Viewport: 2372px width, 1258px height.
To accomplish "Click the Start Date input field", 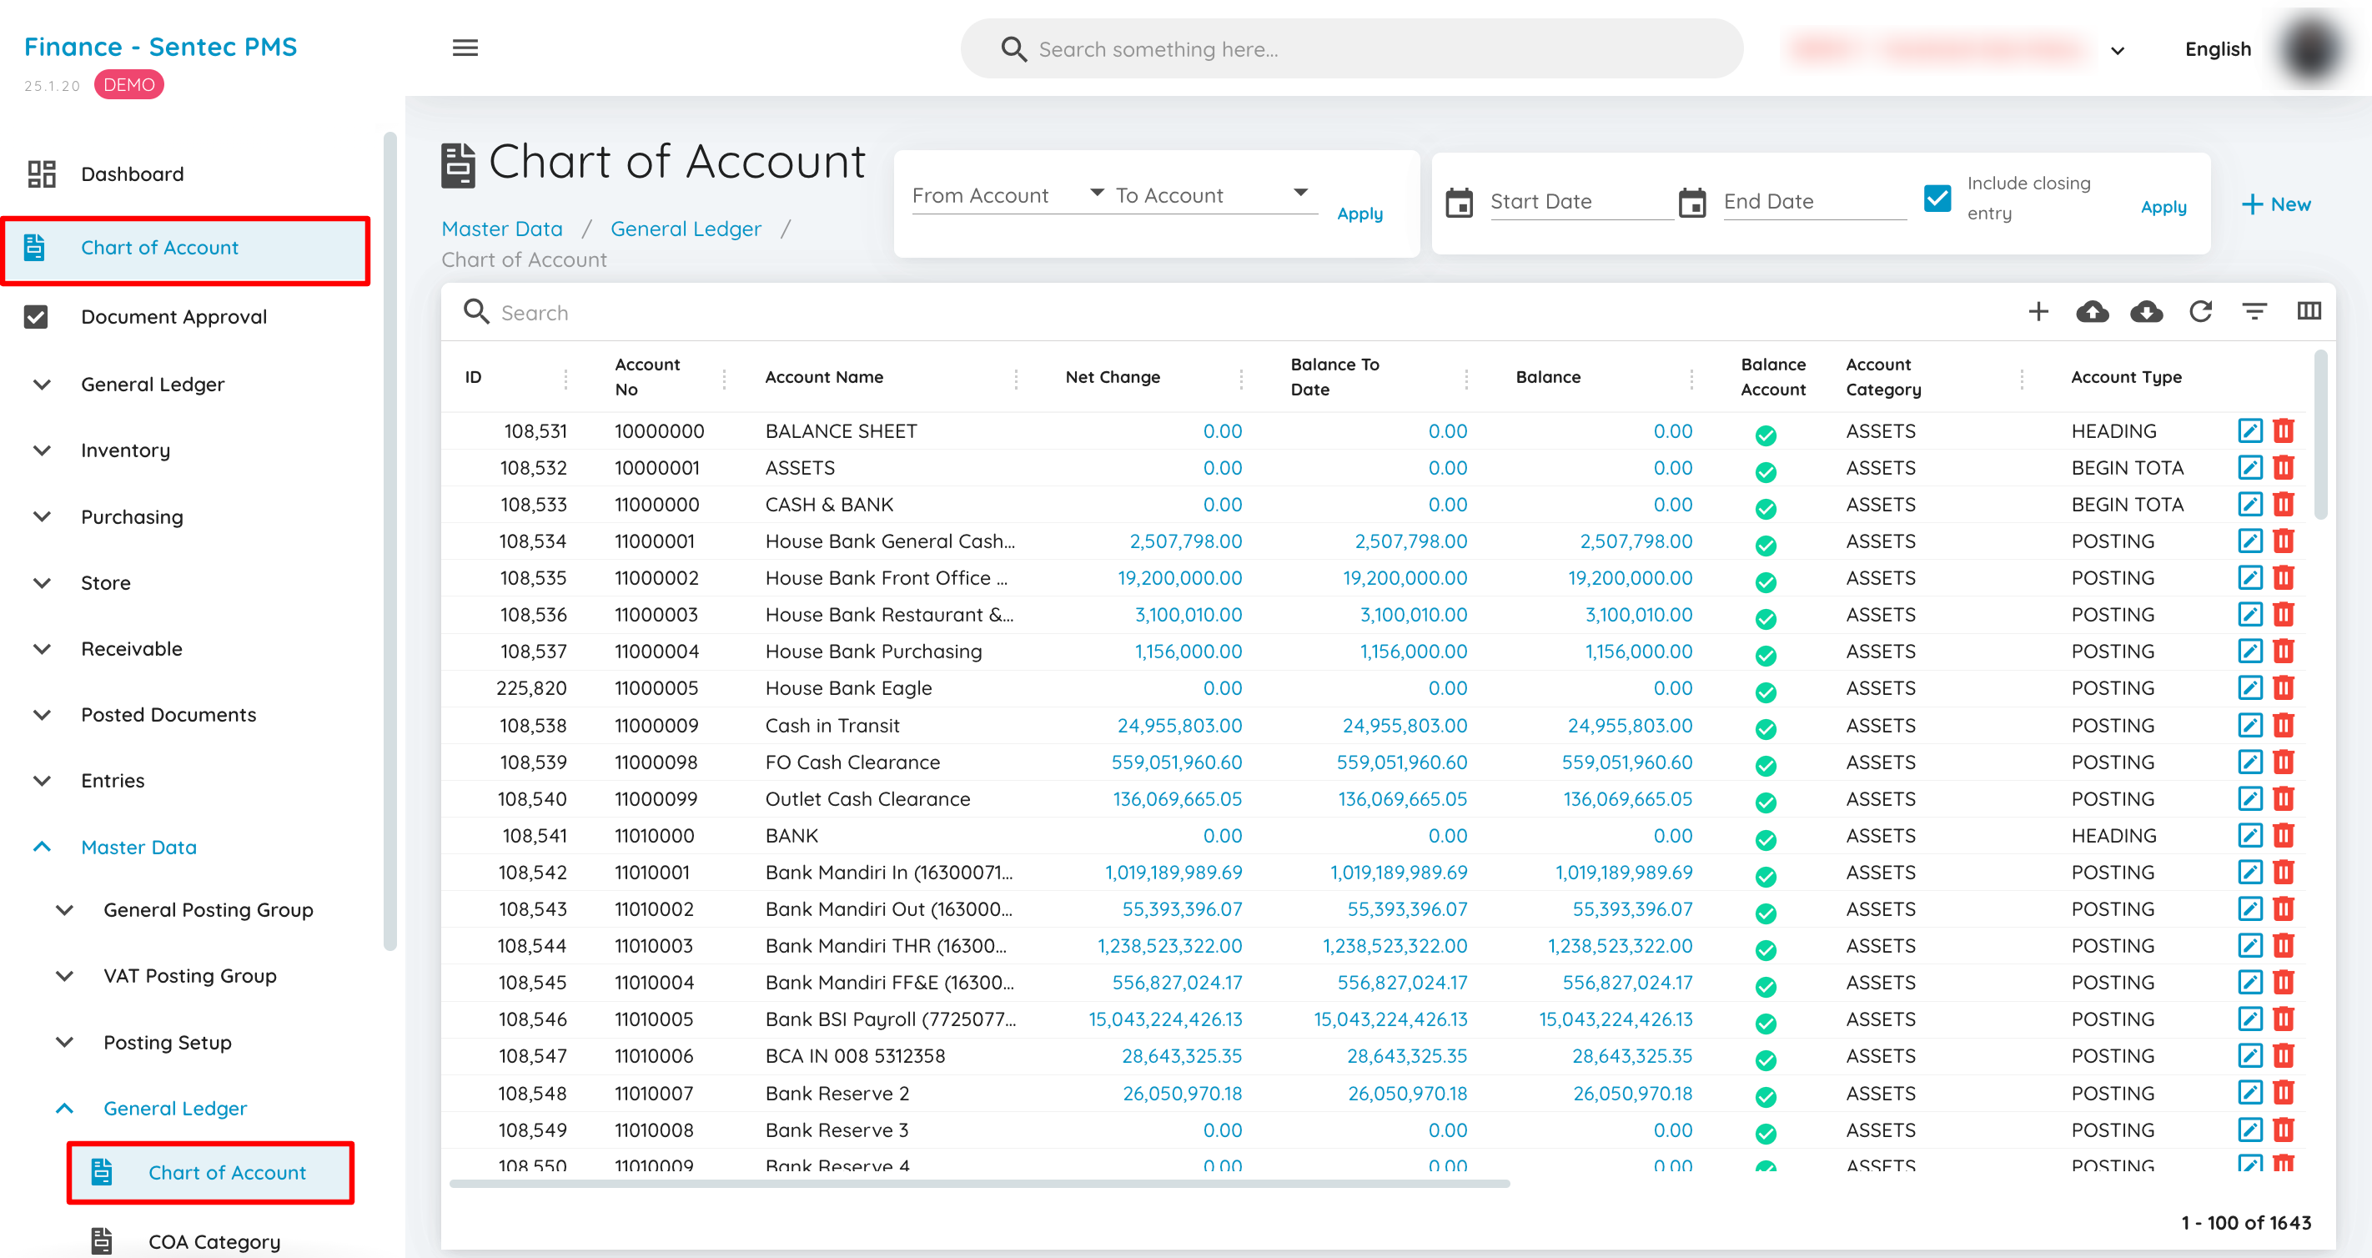I will pyautogui.click(x=1581, y=202).
